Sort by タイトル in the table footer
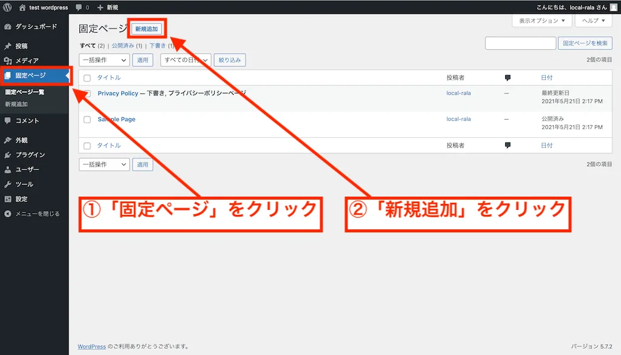This screenshot has height=355, width=621. click(x=109, y=146)
